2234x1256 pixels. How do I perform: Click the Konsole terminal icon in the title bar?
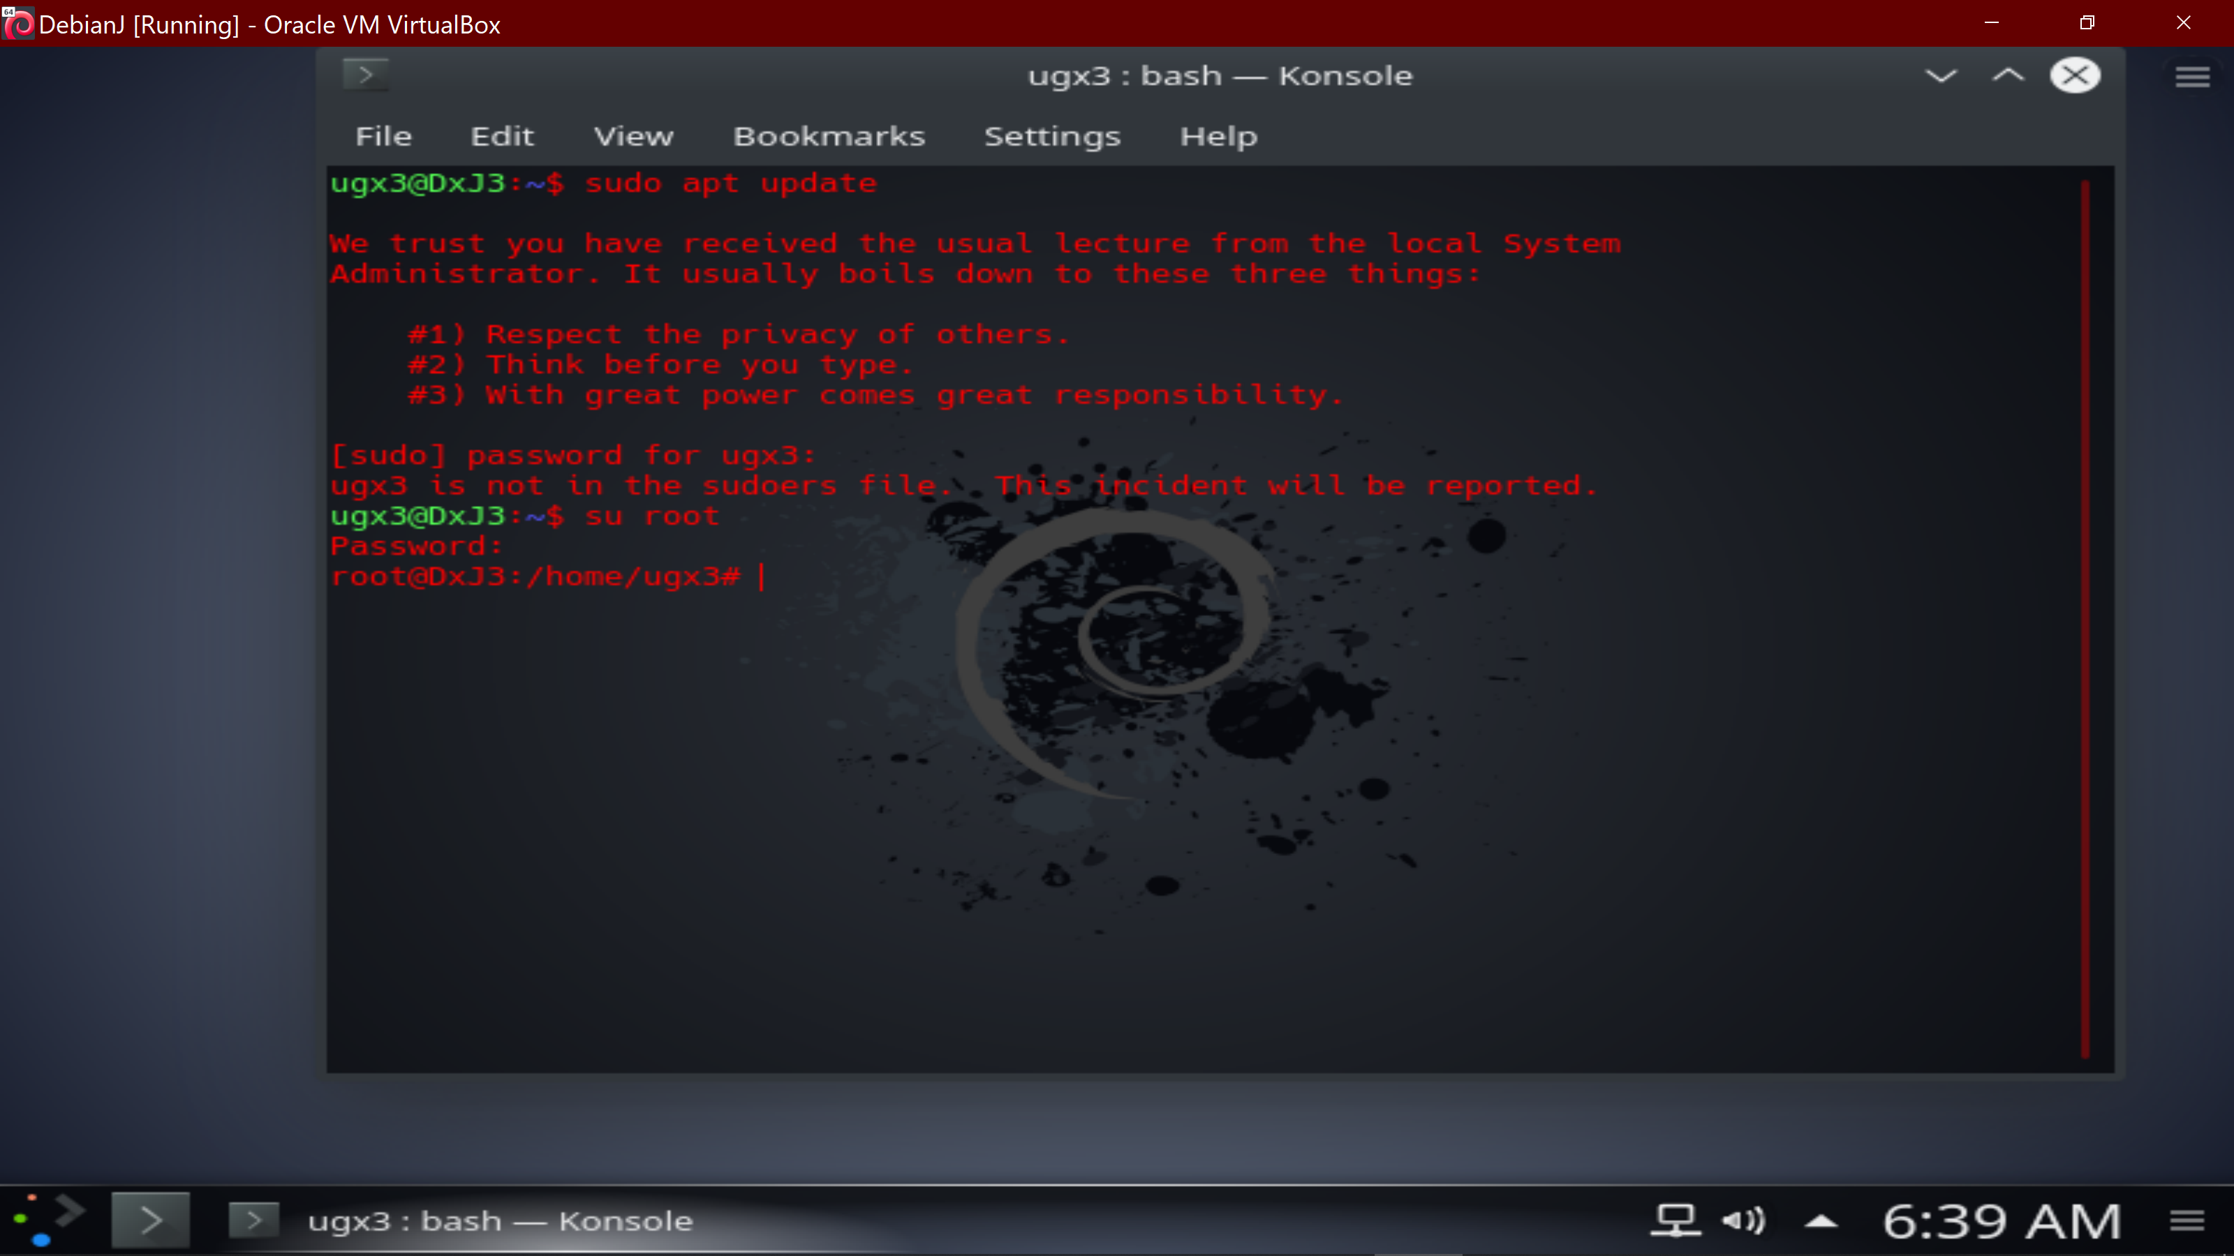coord(365,75)
